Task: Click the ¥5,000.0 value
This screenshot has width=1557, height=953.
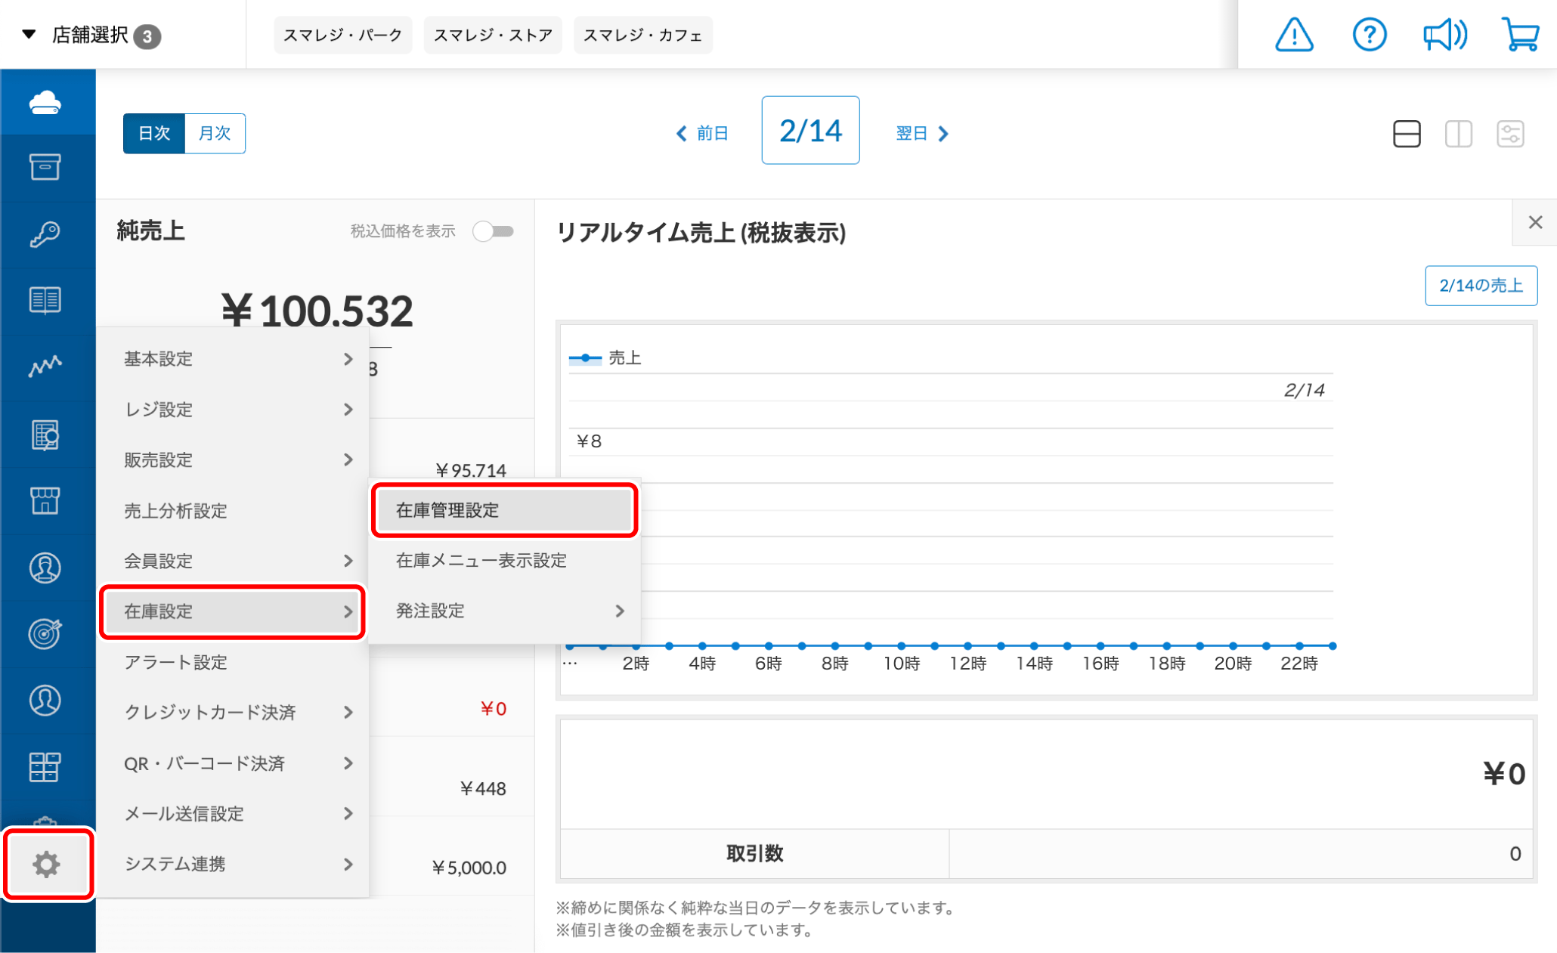Action: 469,868
